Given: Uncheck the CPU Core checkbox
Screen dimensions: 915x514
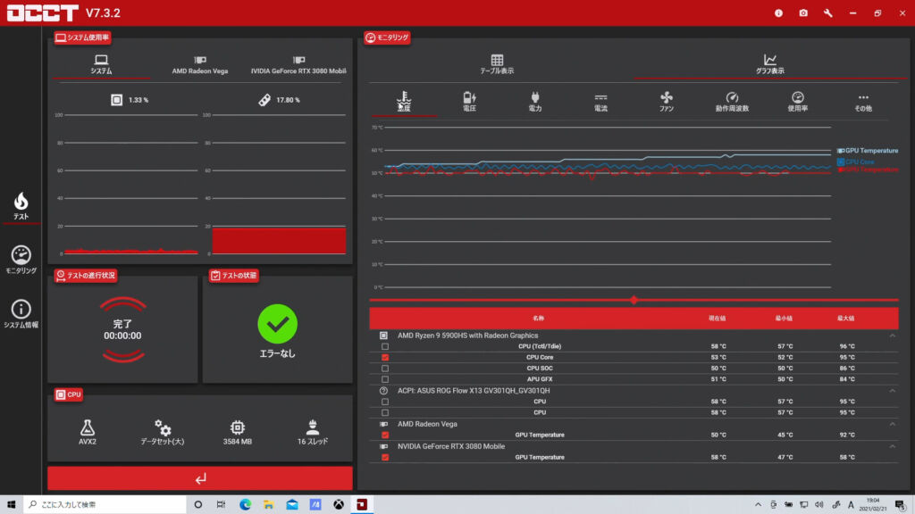Looking at the screenshot, I should [385, 357].
